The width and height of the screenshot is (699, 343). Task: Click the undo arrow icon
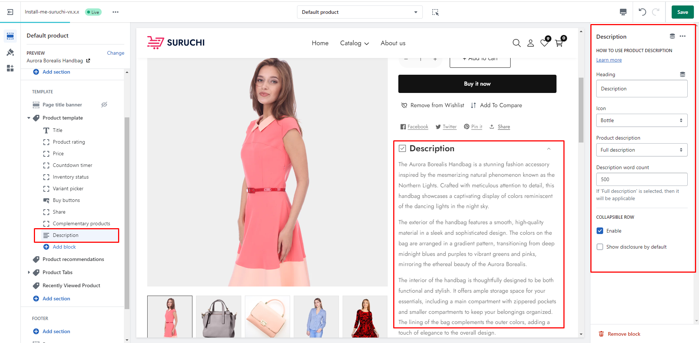tap(642, 12)
